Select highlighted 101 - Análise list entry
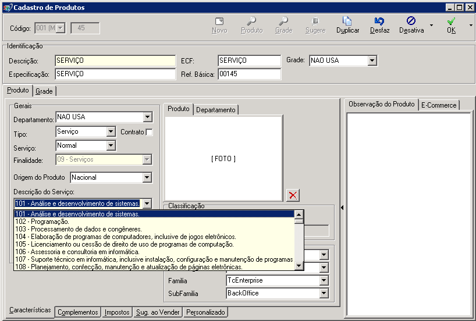Screen dimensions: 476x321 (154, 214)
